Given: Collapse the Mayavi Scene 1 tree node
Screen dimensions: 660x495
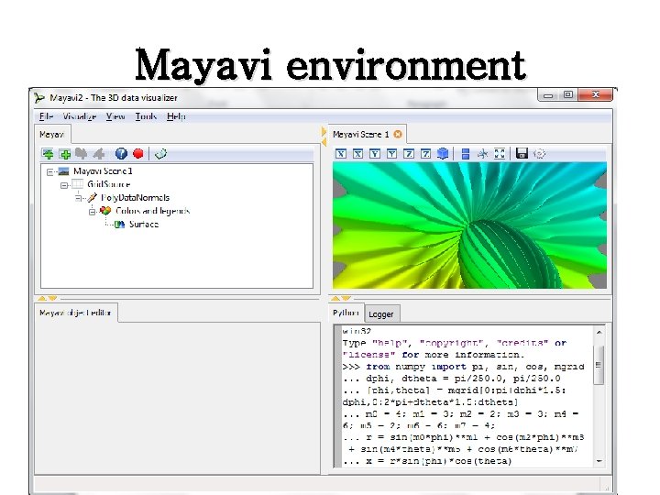Looking at the screenshot, I should [x=50, y=171].
